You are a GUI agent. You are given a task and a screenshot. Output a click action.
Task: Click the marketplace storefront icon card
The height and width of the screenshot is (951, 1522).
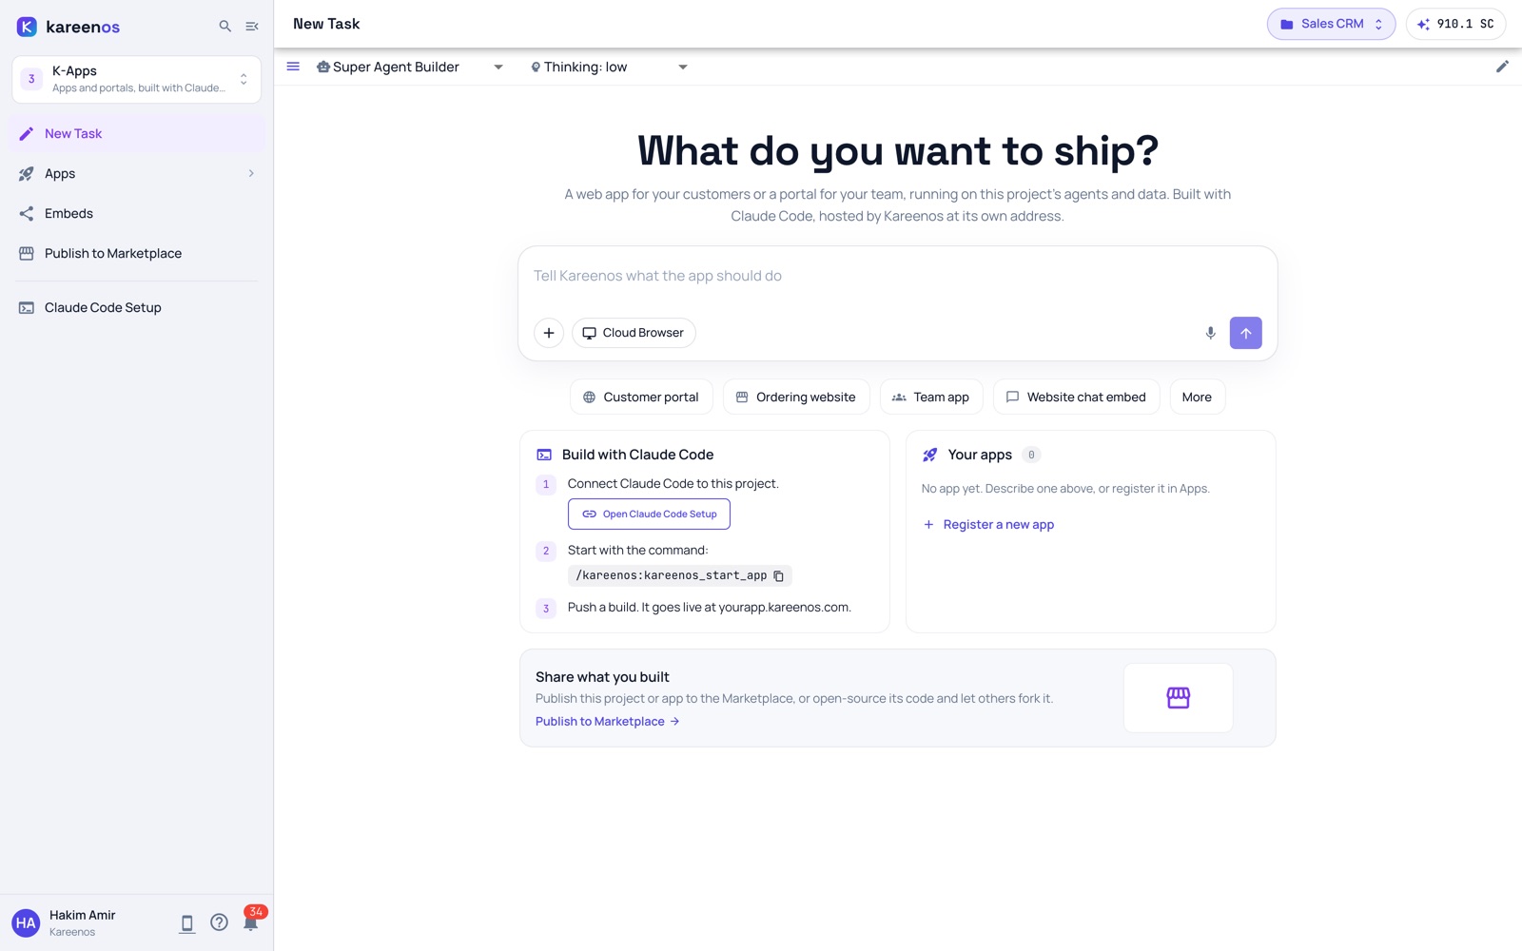point(1179,698)
